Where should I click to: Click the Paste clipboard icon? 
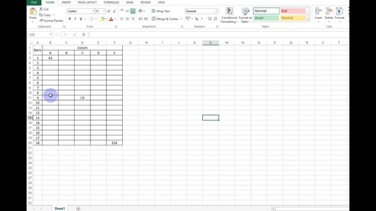[x=33, y=12]
